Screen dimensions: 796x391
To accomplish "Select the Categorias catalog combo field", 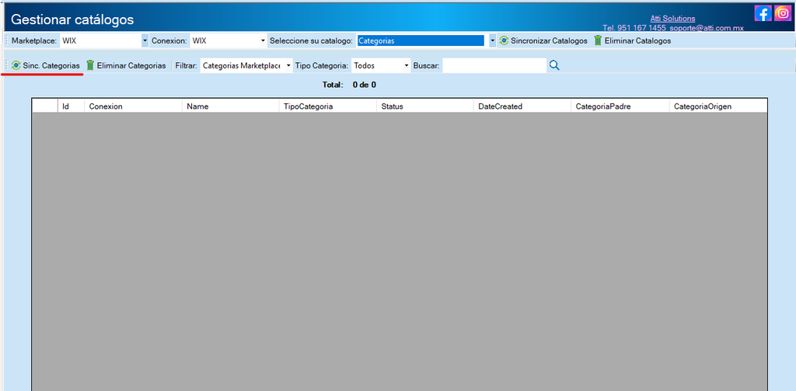I will point(421,40).
